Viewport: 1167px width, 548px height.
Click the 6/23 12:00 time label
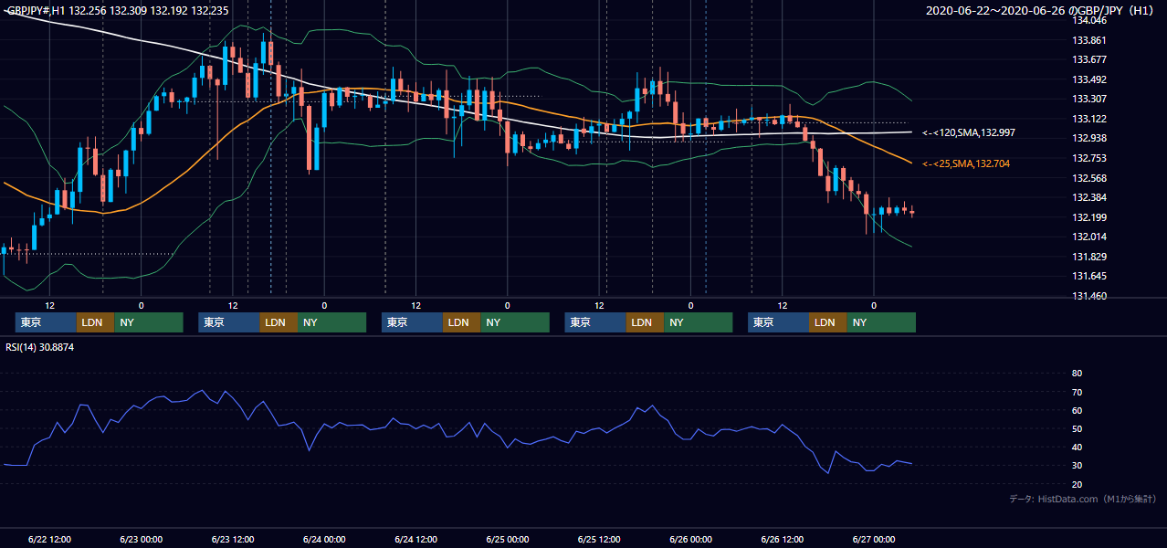tap(233, 539)
